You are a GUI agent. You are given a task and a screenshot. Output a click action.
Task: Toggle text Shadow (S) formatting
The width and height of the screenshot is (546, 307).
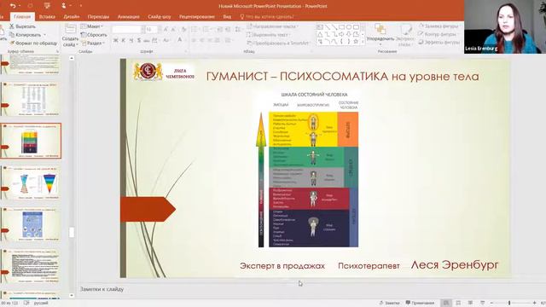139,41
